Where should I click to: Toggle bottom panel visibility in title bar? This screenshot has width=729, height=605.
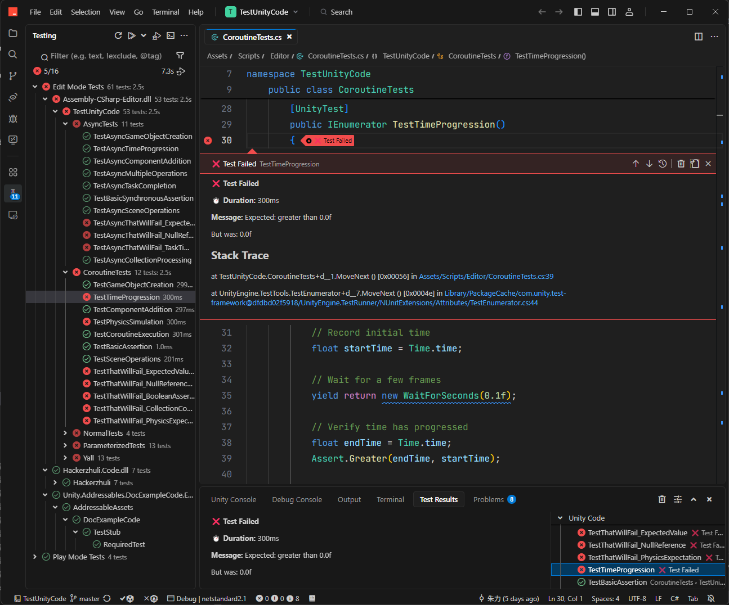coord(595,12)
